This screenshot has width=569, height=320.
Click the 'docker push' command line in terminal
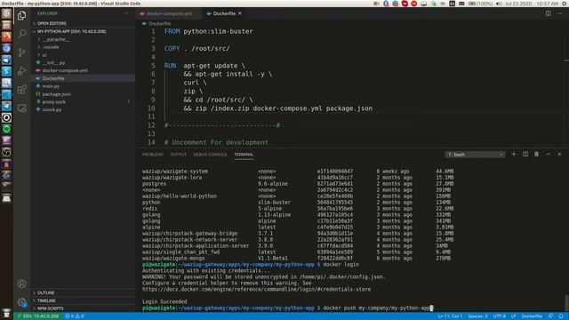click(377, 308)
